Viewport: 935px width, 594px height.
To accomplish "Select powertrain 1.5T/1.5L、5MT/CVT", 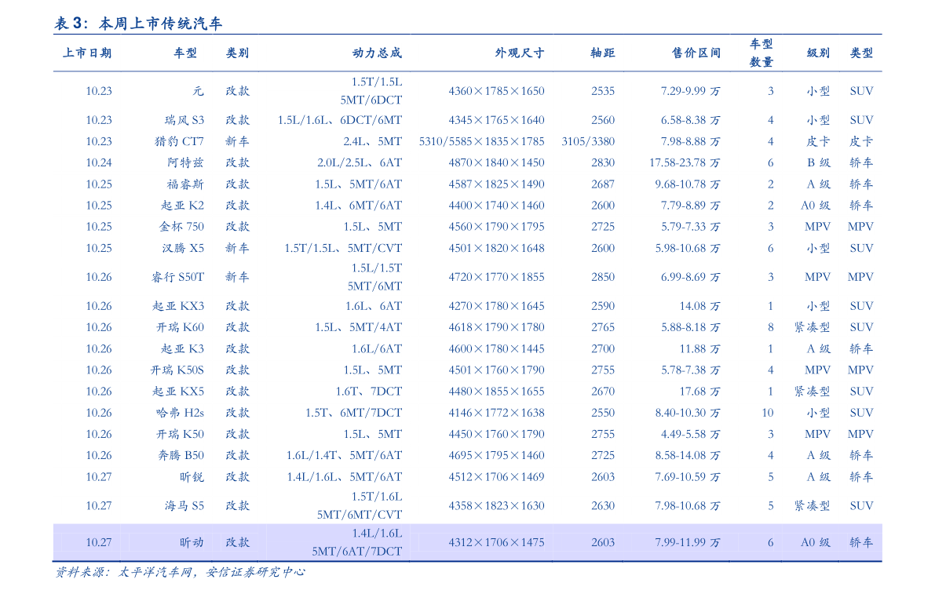I will (344, 249).
